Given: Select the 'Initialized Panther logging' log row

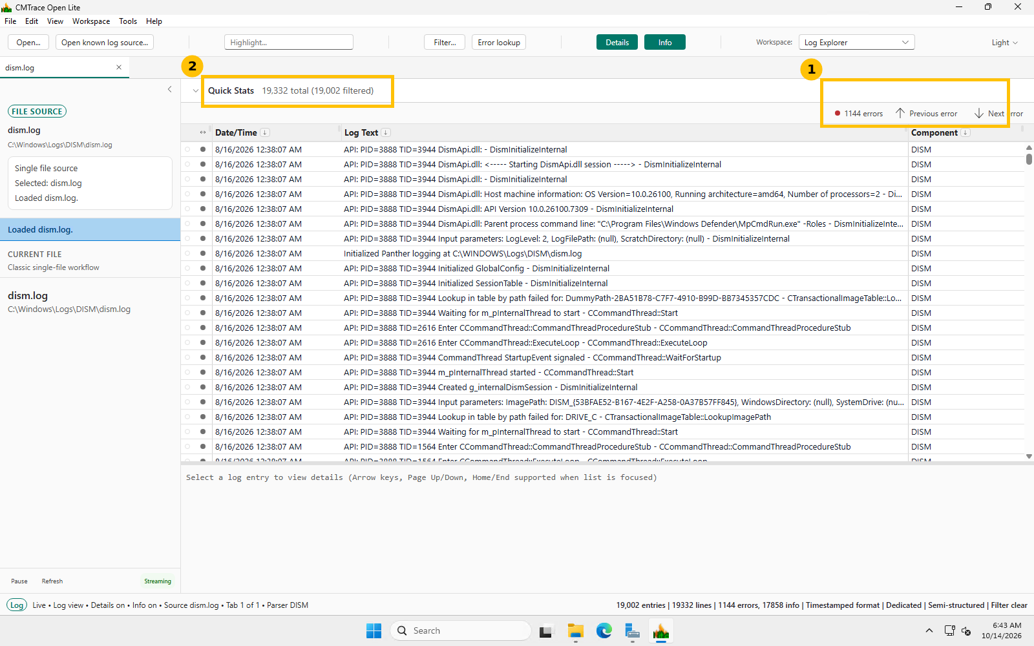Looking at the screenshot, I should (602, 253).
